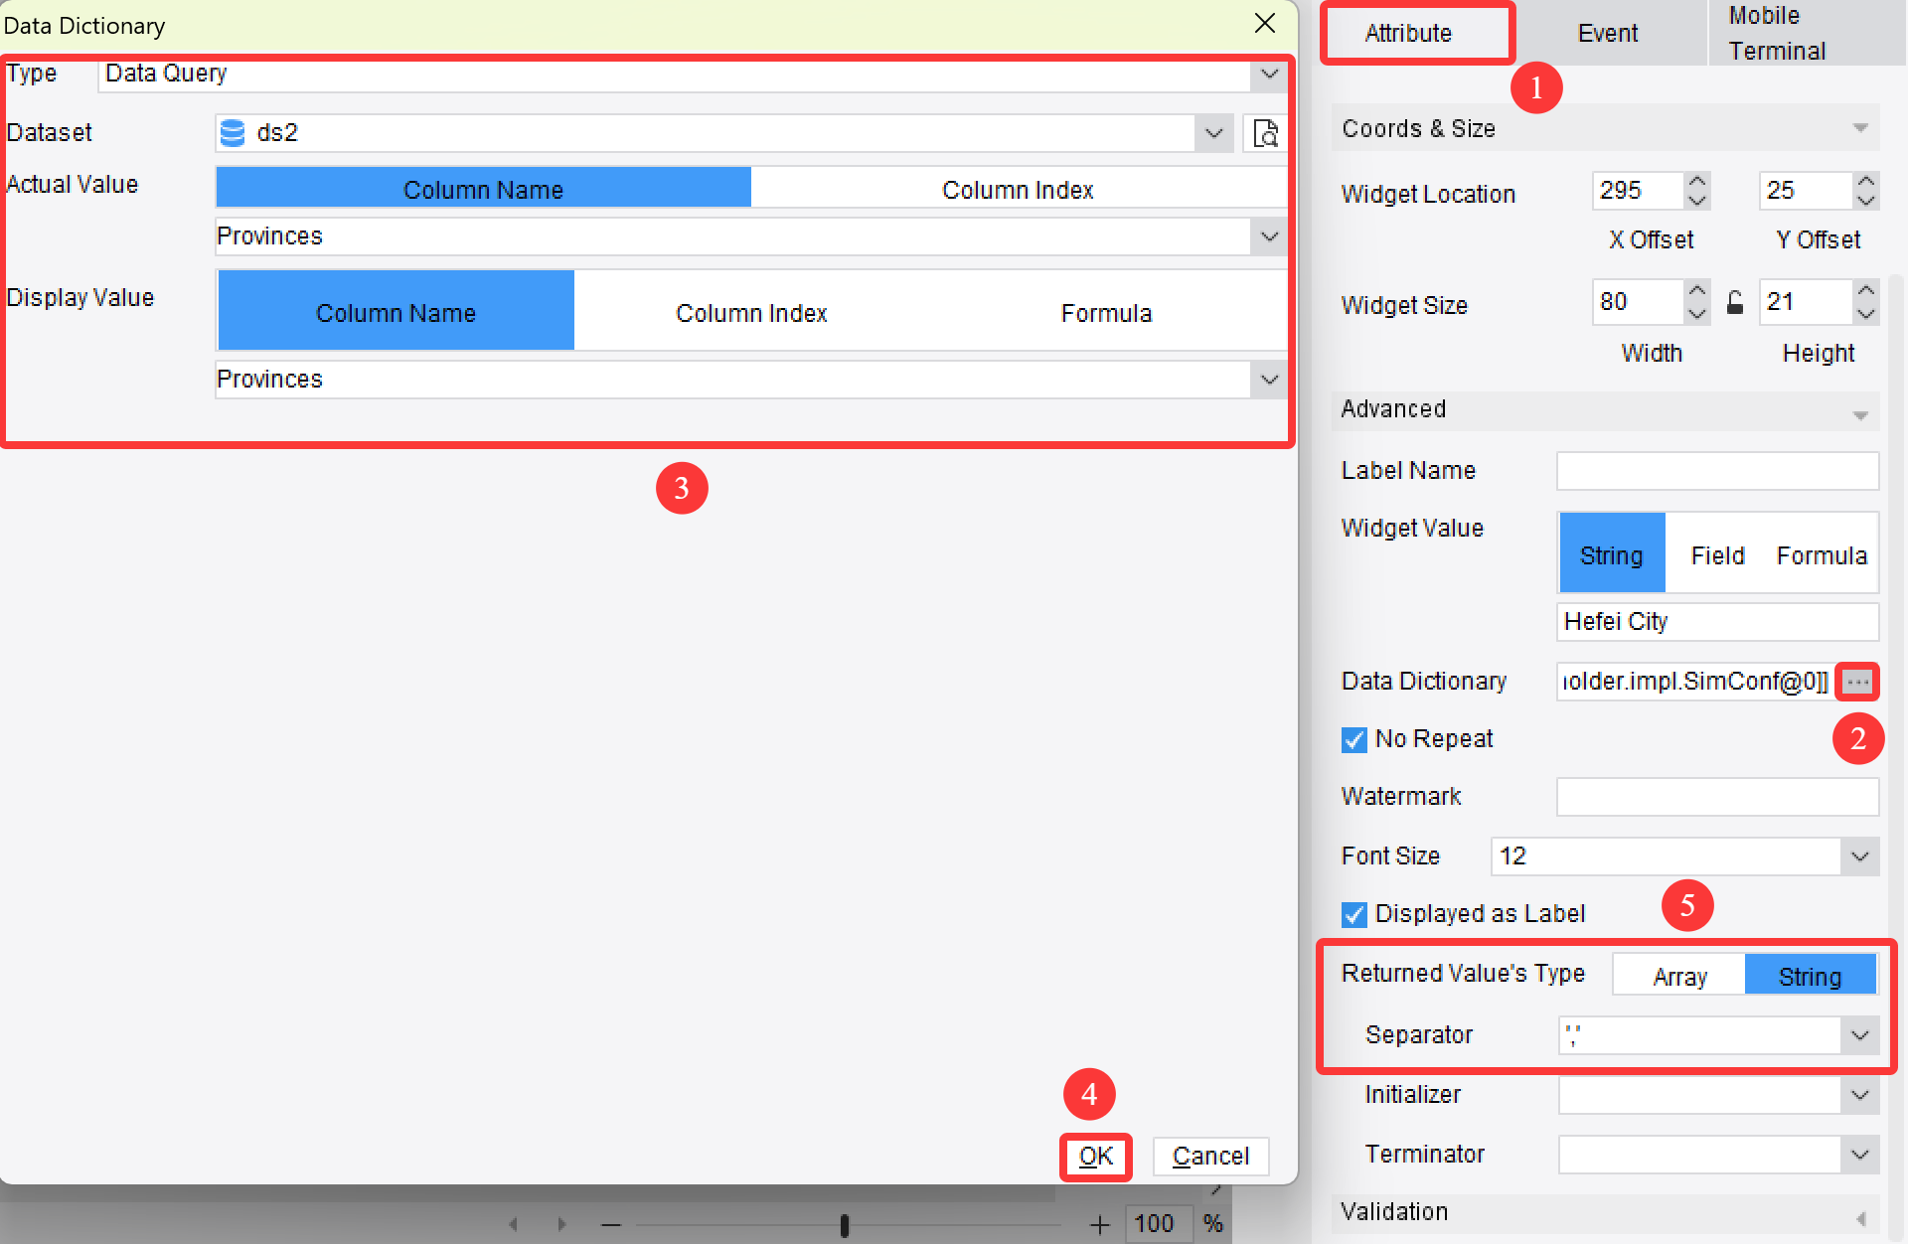Expand the Separator dropdown
The image size is (1908, 1244).
pos(1859,1034)
